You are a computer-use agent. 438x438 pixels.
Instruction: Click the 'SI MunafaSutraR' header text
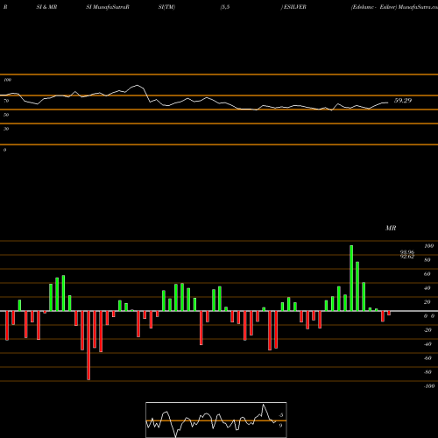click(108, 7)
